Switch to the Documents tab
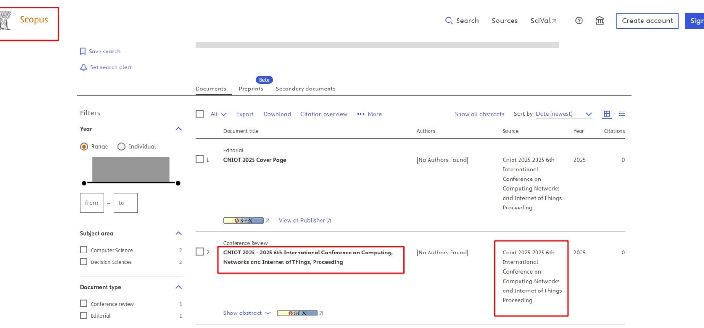 click(x=211, y=89)
